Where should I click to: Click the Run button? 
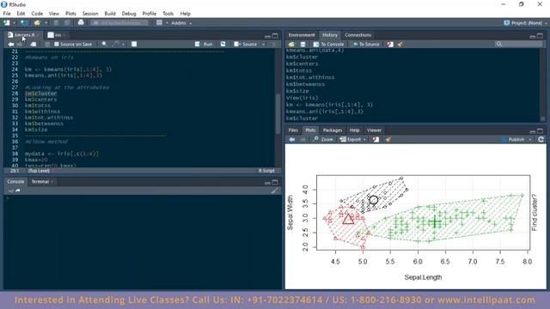pos(205,44)
